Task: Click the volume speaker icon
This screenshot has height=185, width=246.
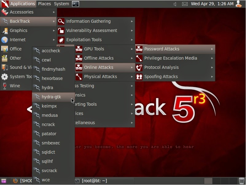Action: (175, 4)
